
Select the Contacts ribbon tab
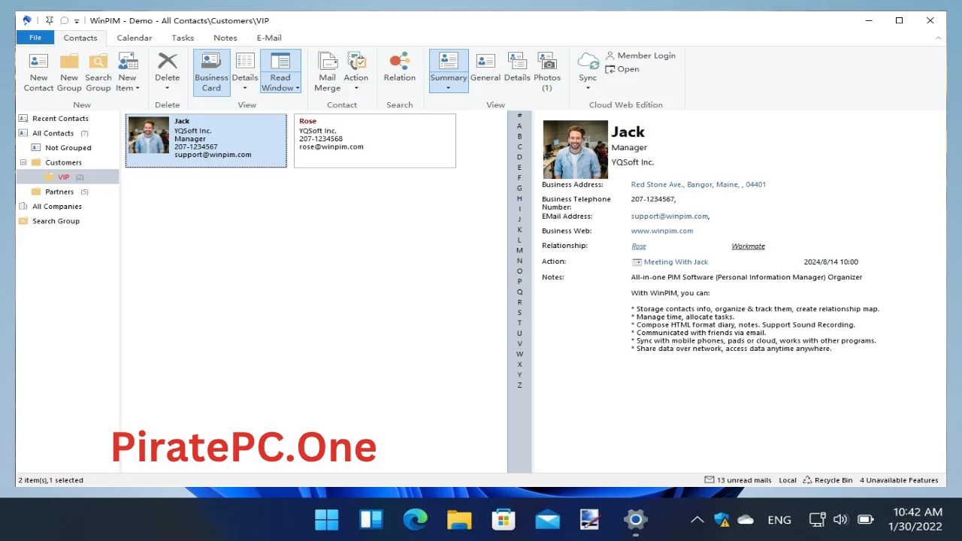pos(80,38)
